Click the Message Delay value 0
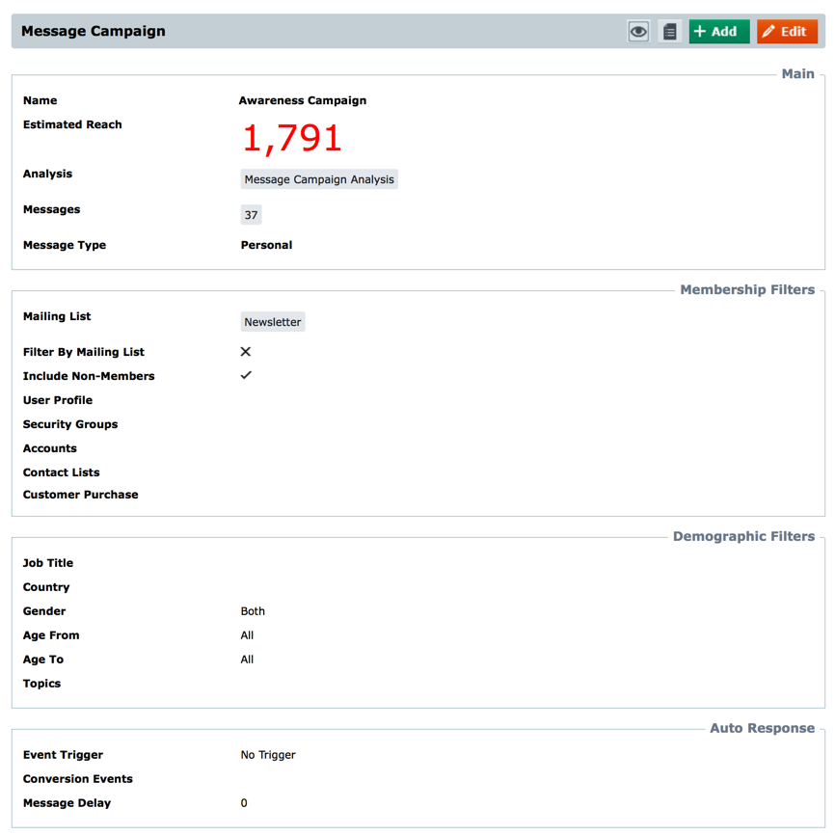Image resolution: width=835 pixels, height=835 pixels. (244, 803)
